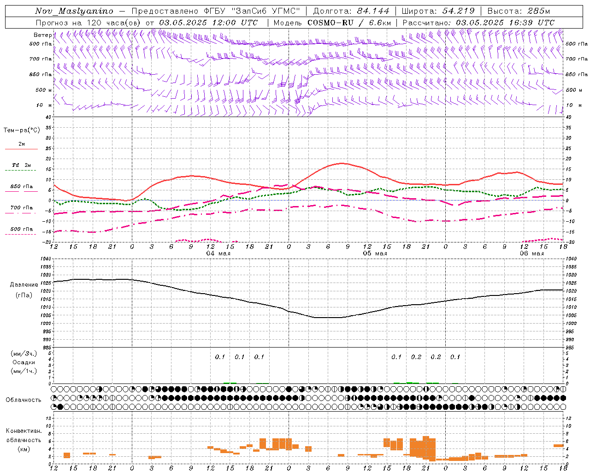
Task: Click the Тем-ра(°C) axis title
Action: (22, 130)
